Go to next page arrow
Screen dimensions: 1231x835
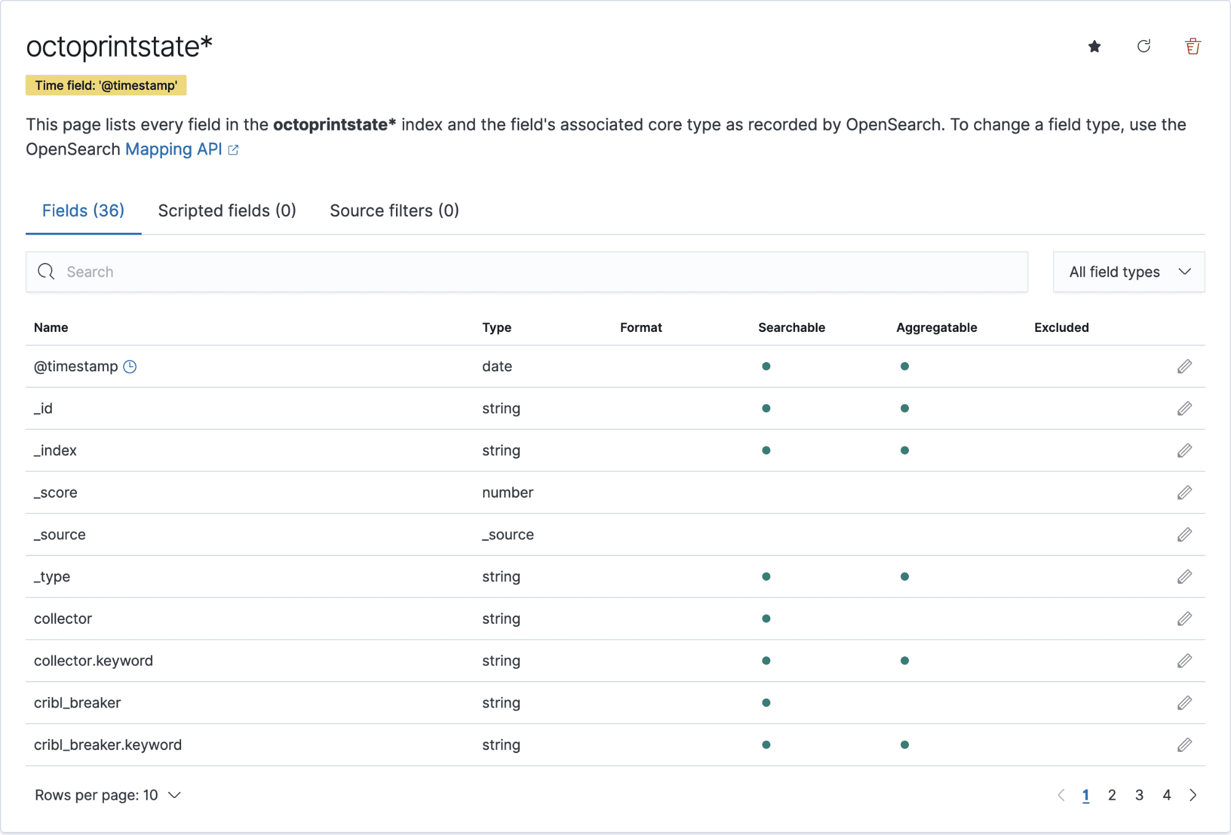point(1193,796)
